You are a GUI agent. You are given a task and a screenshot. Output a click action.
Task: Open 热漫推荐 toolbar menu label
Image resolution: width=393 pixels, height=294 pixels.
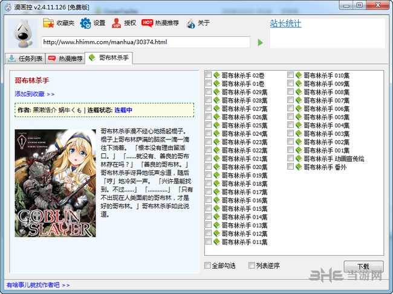167,23
